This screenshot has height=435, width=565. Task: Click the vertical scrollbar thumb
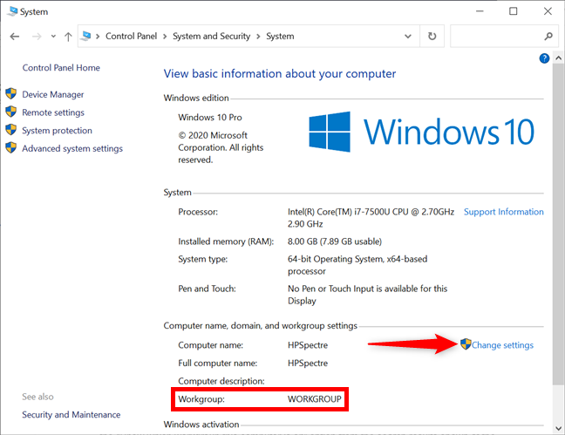click(558, 223)
